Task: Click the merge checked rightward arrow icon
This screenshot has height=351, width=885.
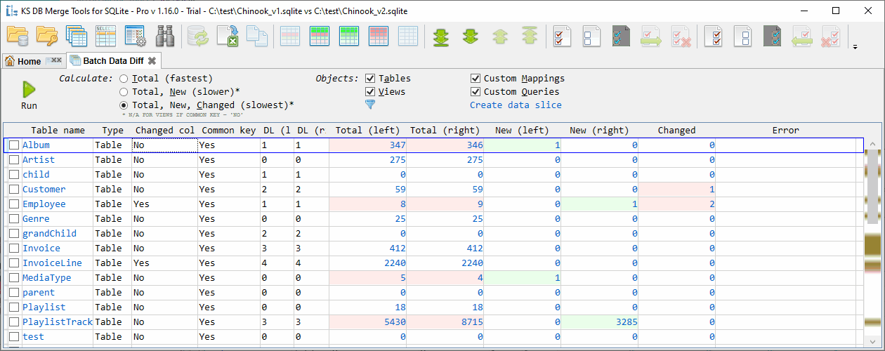Action: [x=652, y=36]
